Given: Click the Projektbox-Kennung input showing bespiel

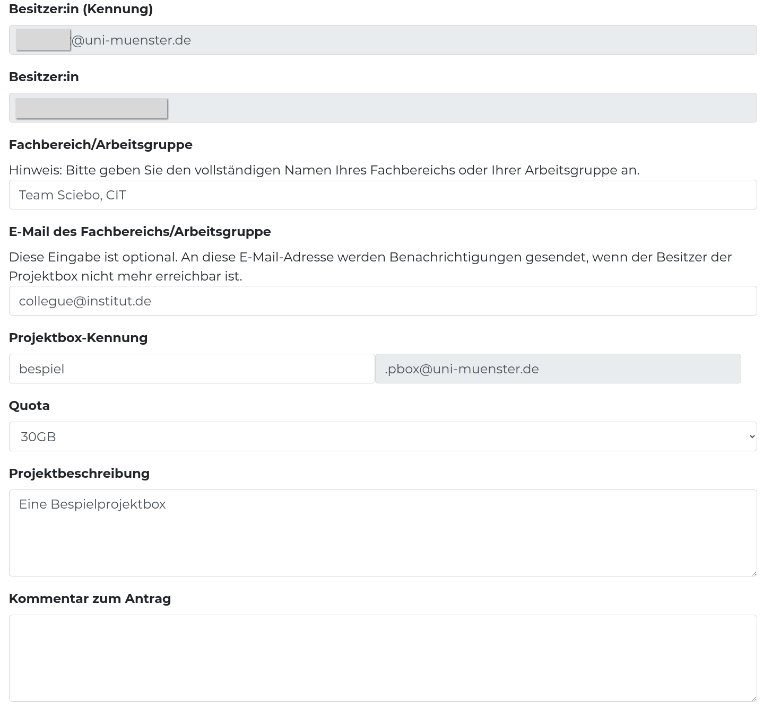Looking at the screenshot, I should (192, 369).
